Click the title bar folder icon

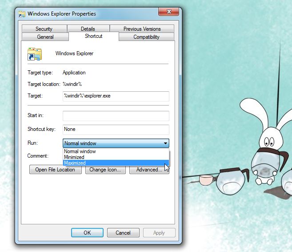[22, 14]
